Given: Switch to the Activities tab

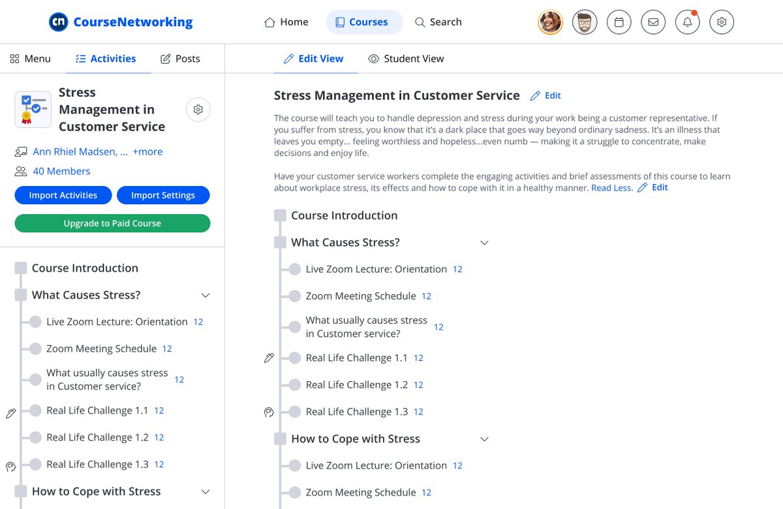Looking at the screenshot, I should tap(106, 59).
